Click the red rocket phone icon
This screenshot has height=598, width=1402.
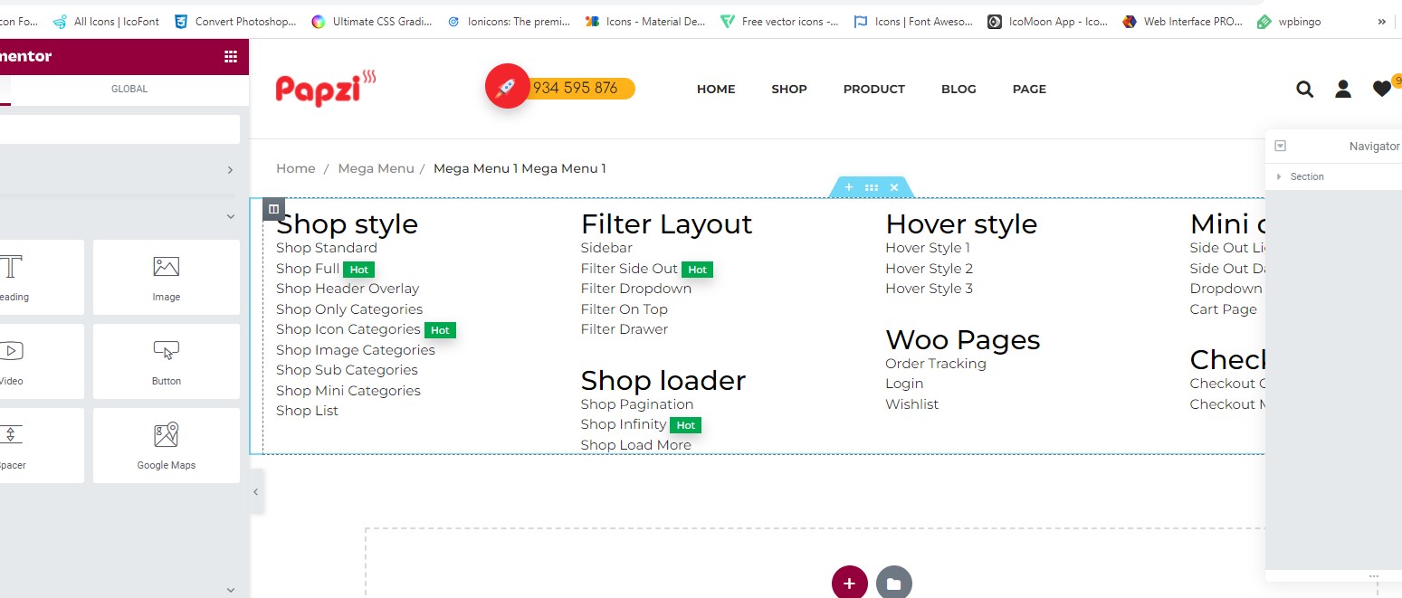click(x=507, y=87)
